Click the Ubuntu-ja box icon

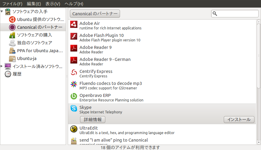tap(12, 58)
